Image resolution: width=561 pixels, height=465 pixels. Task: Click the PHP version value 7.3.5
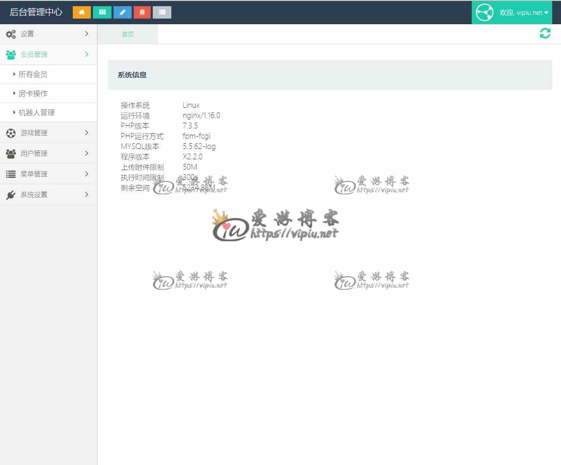pos(190,126)
